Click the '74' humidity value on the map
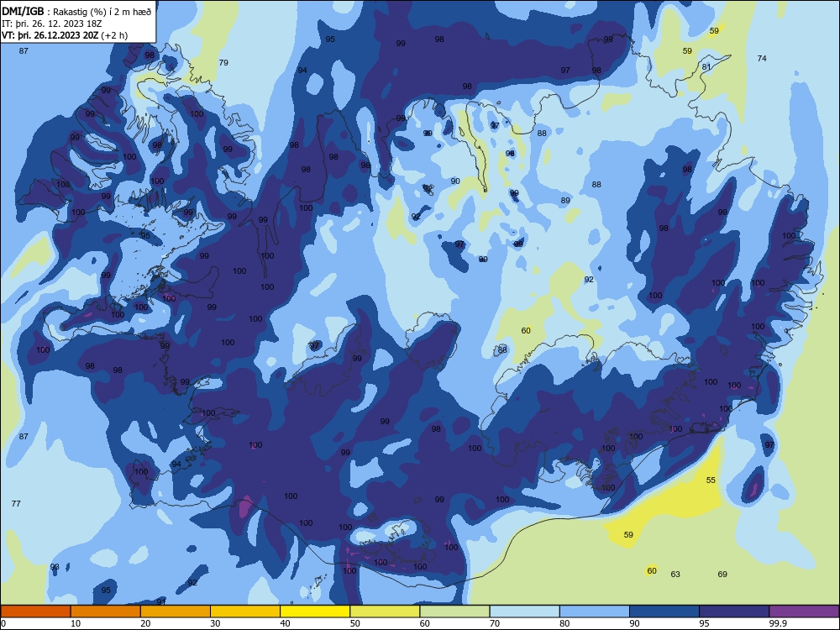The width and height of the screenshot is (840, 630). click(x=762, y=59)
